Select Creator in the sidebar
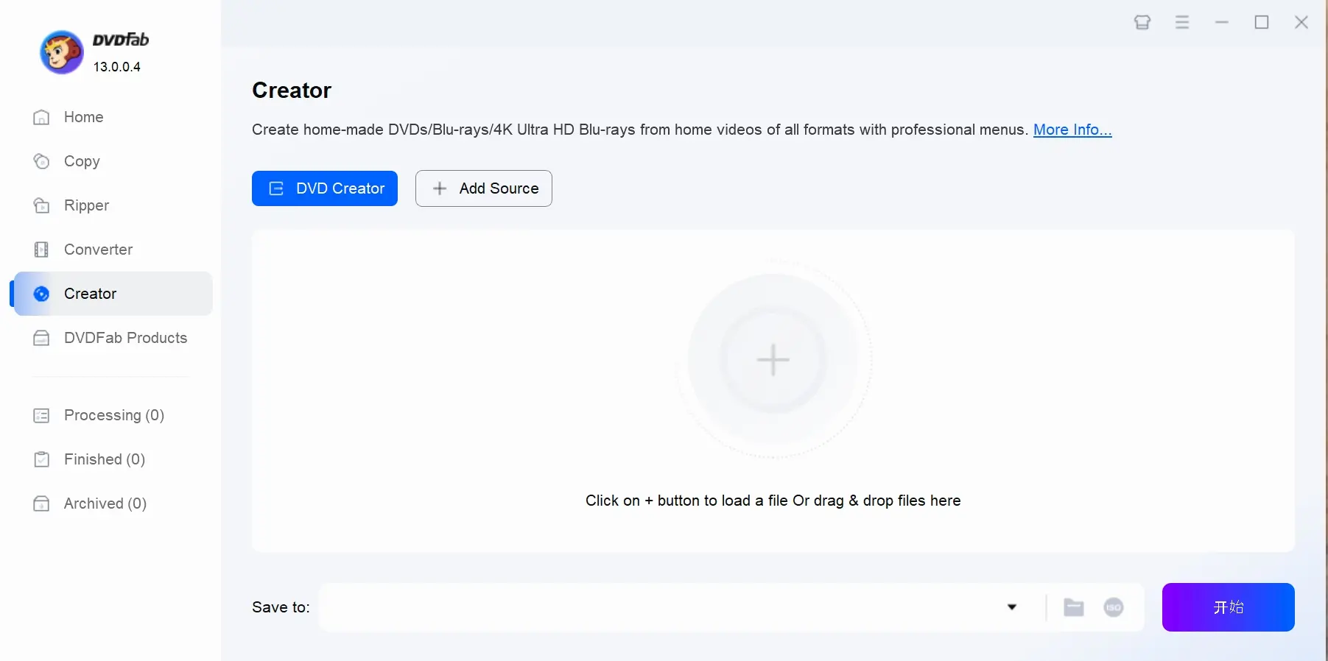1328x661 pixels. (113, 294)
